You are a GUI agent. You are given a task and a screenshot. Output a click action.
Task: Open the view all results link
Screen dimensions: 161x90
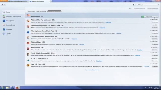click(x=92, y=70)
